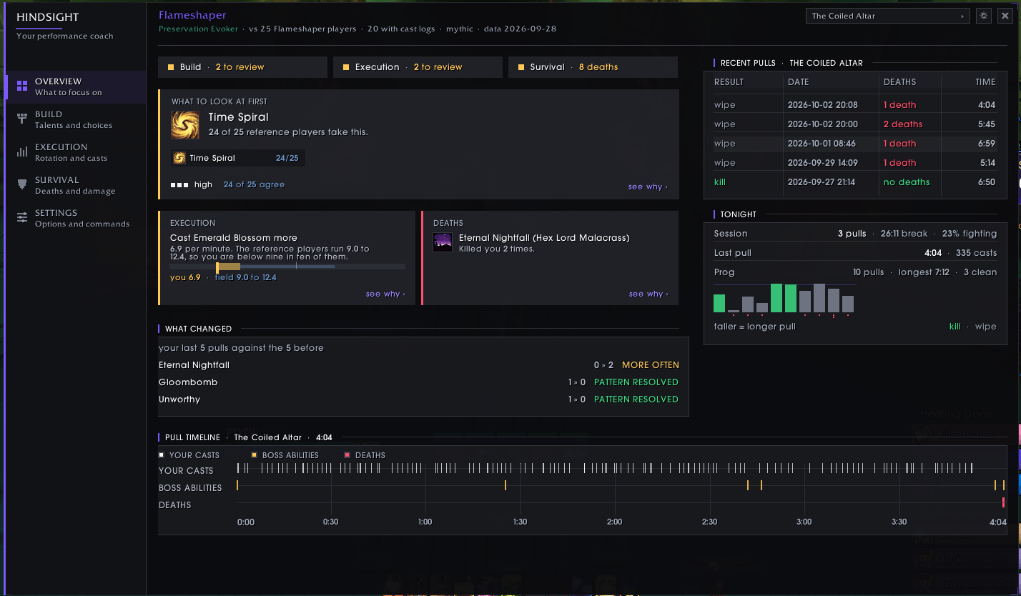Go to the Settings section
Screen dimensions: 1021x596
tap(75, 218)
